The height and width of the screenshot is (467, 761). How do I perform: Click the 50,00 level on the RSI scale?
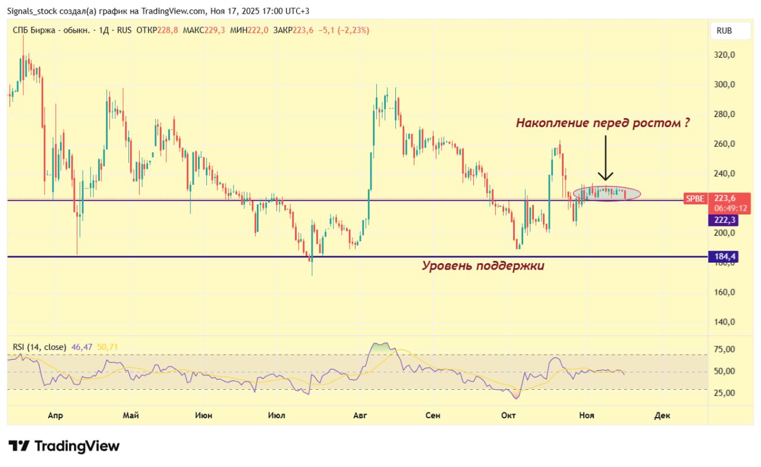[x=725, y=371]
